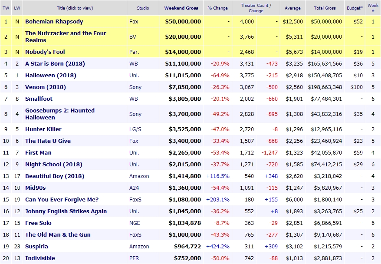Click Uni. studio in Halloween (2018) row
This screenshot has height=264, width=381.
tap(134, 76)
